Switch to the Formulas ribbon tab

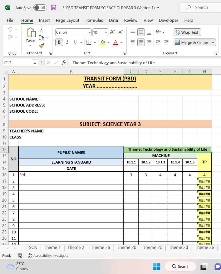pyautogui.click(x=94, y=20)
